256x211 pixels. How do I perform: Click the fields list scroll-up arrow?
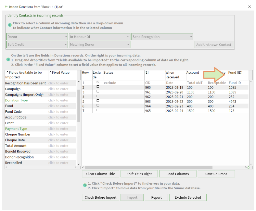79,81
